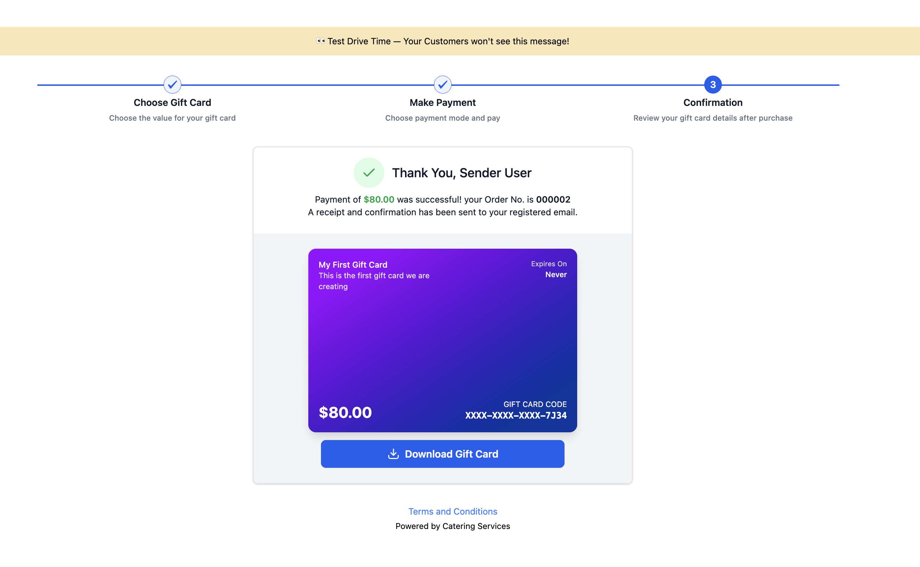
Task: Download the gift card
Action: (443, 454)
